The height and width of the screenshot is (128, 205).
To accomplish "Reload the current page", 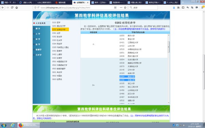I will pos(12,8).
